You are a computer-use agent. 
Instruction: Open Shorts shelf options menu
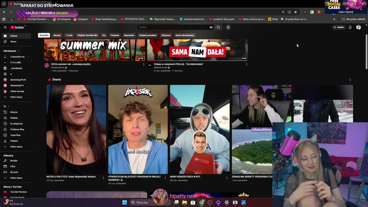point(350,80)
